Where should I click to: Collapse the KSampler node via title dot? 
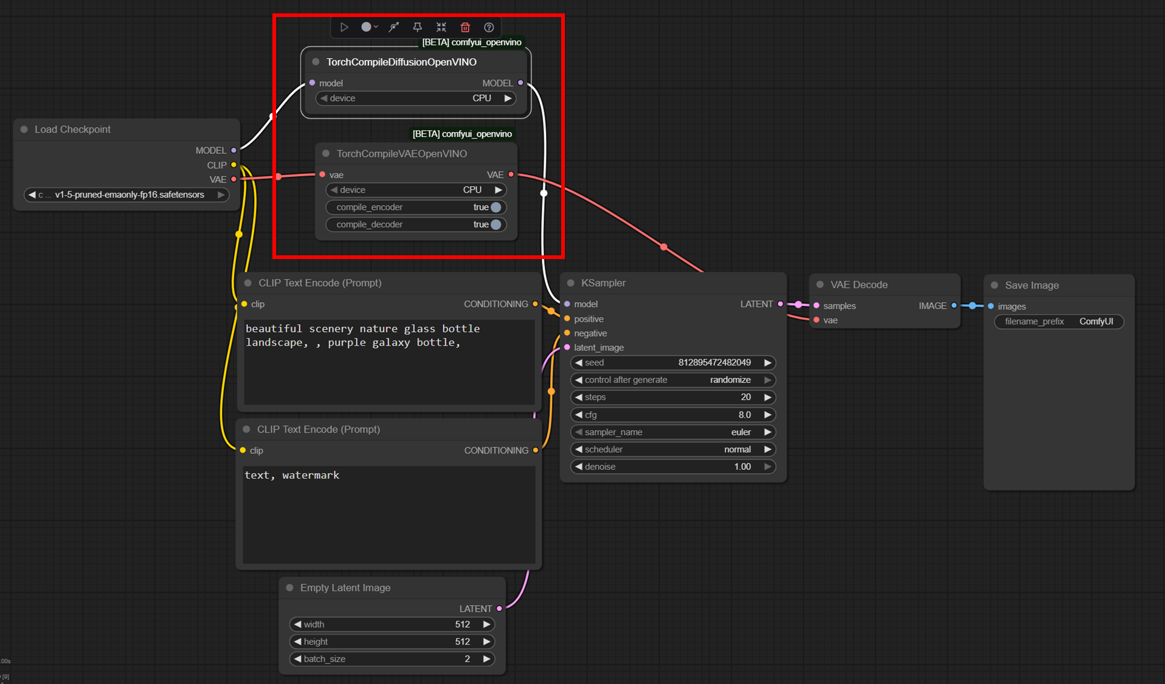571,283
